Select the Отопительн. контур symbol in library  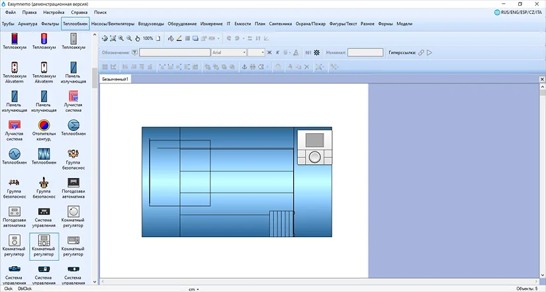coord(44,127)
